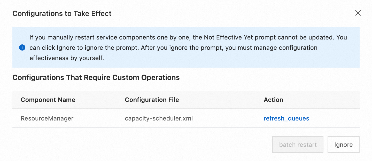Select the Component Name column header

click(x=48, y=100)
